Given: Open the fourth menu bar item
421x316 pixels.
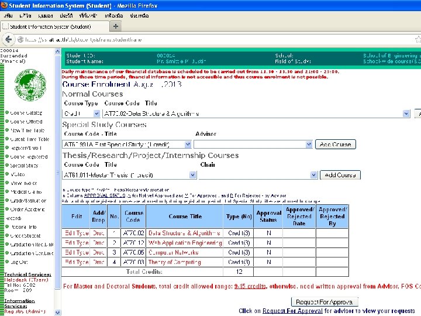Looking at the screenshot, I should [66, 16].
